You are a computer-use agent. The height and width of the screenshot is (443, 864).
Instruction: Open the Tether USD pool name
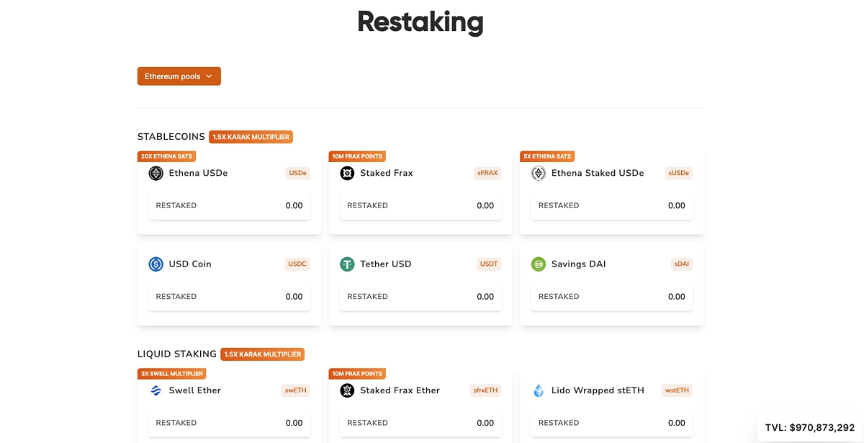tap(386, 264)
